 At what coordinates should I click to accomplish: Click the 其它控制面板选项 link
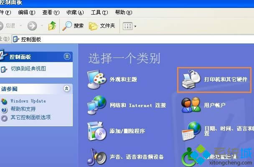[x=30, y=117]
